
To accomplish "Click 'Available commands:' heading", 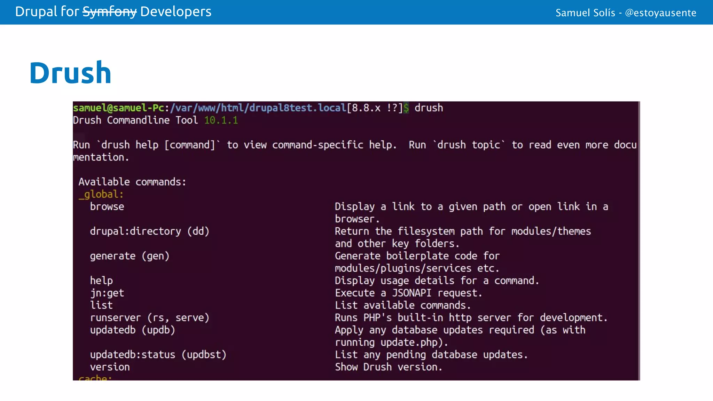I will coord(132,182).
